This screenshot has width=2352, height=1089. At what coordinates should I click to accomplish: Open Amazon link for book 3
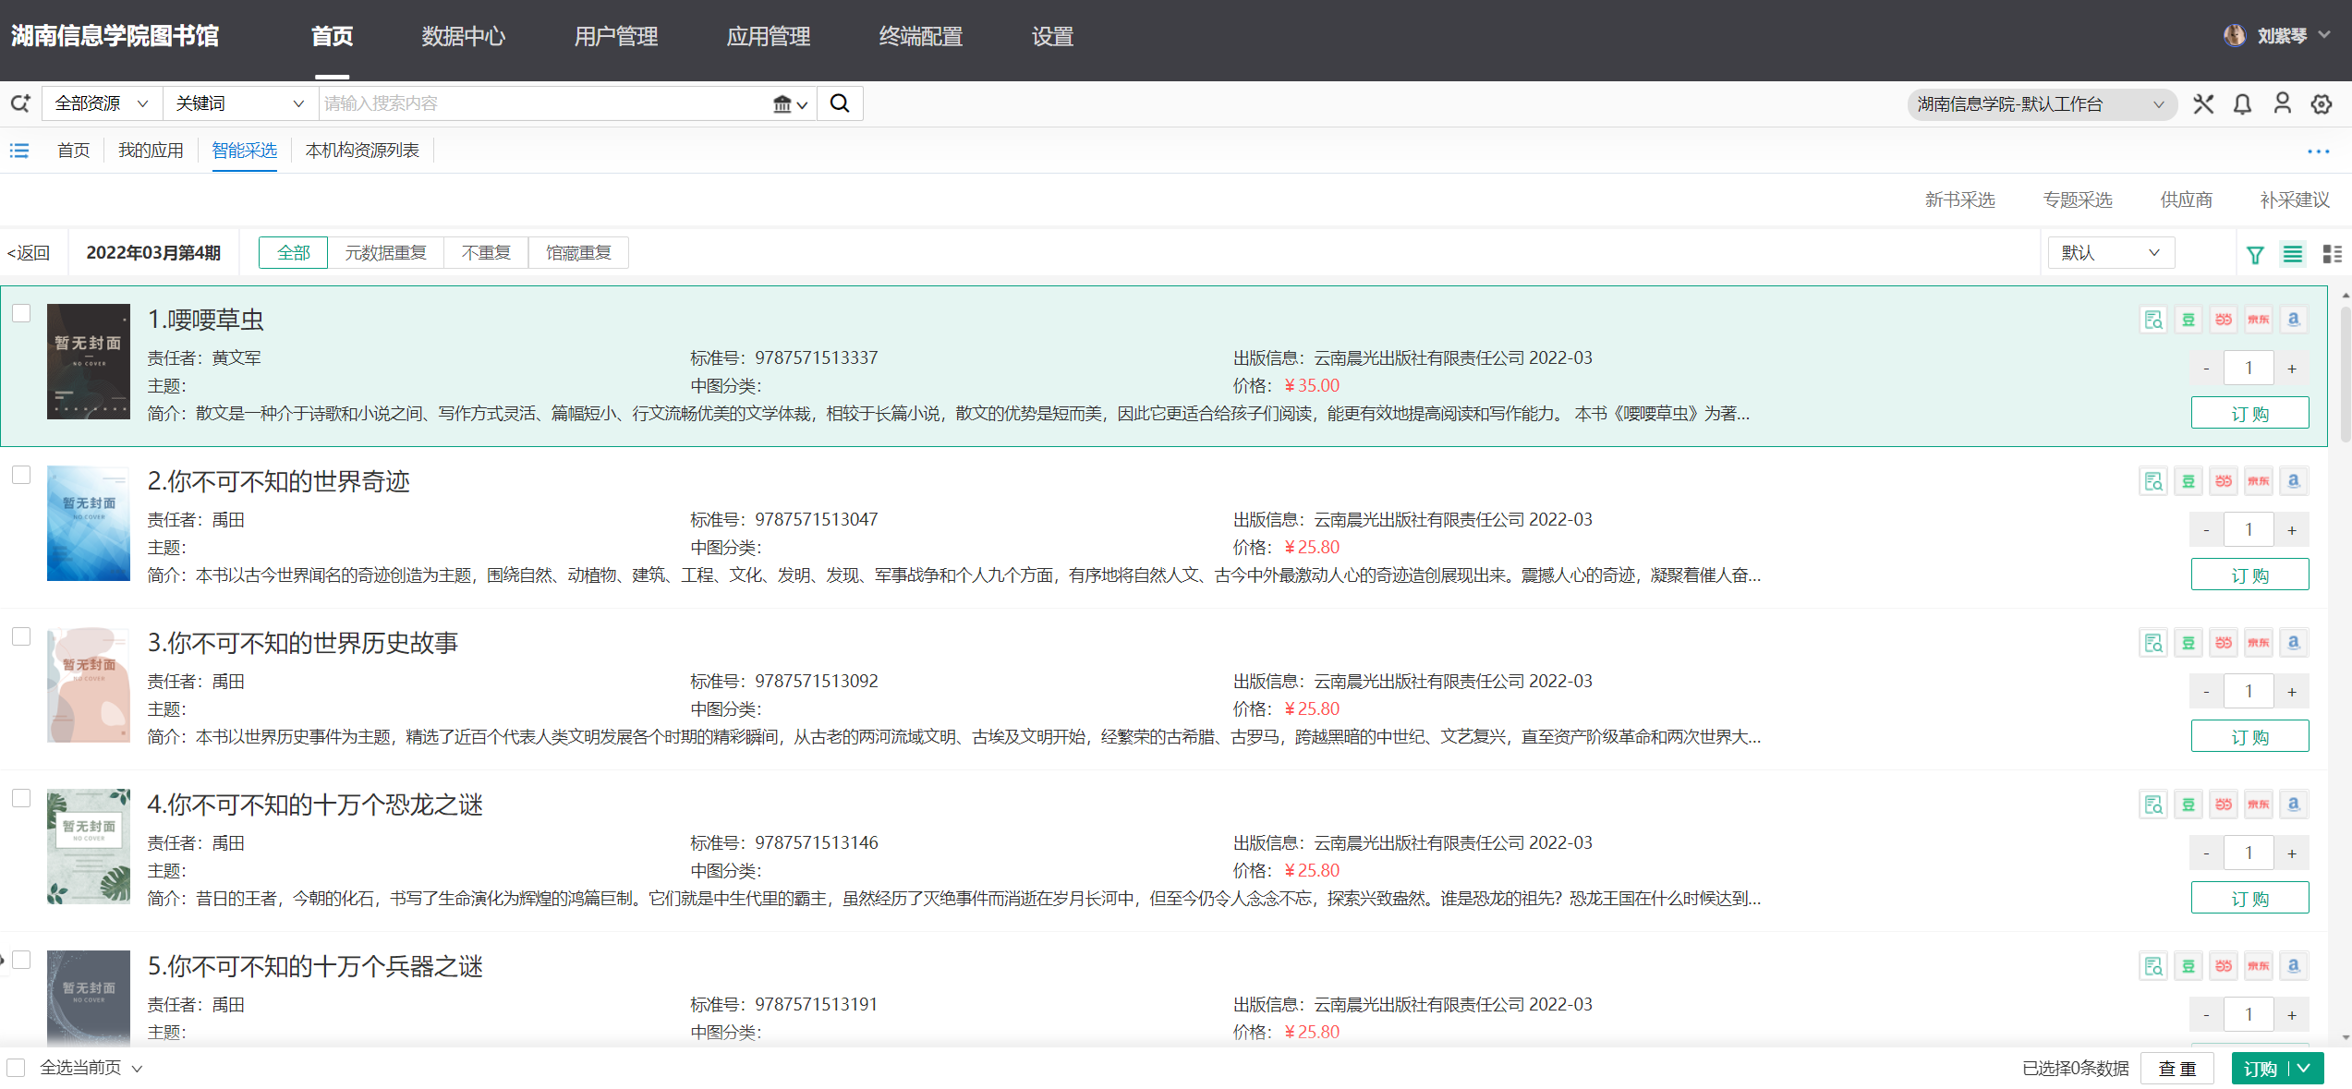tap(2294, 643)
